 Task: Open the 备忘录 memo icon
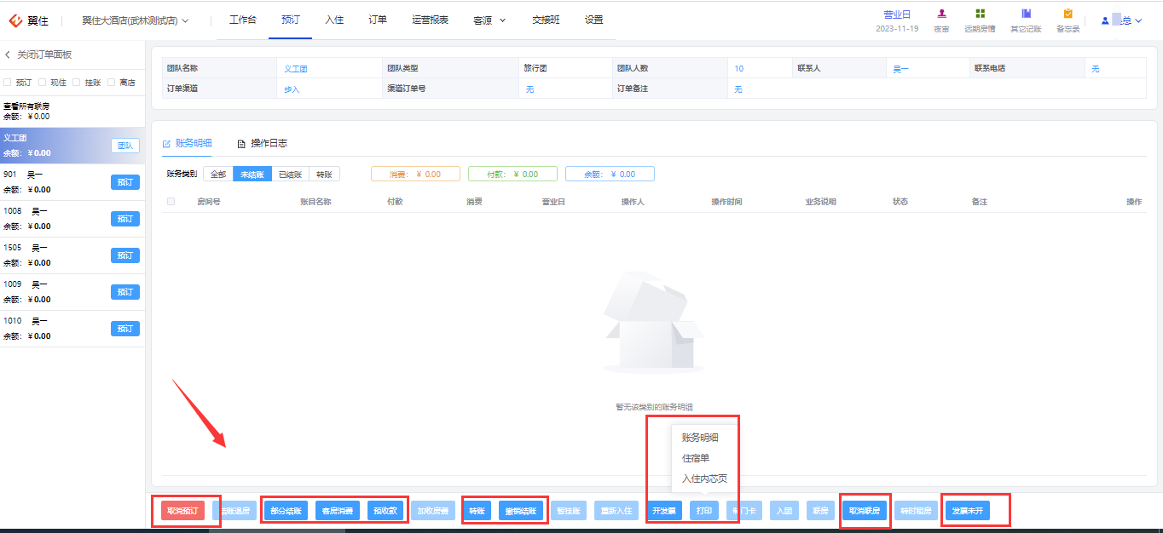[x=1068, y=14]
